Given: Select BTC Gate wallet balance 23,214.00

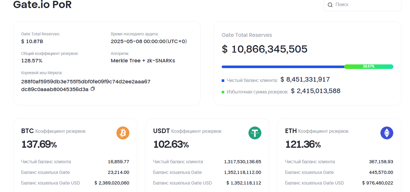Looking at the screenshot, I should [x=118, y=172].
